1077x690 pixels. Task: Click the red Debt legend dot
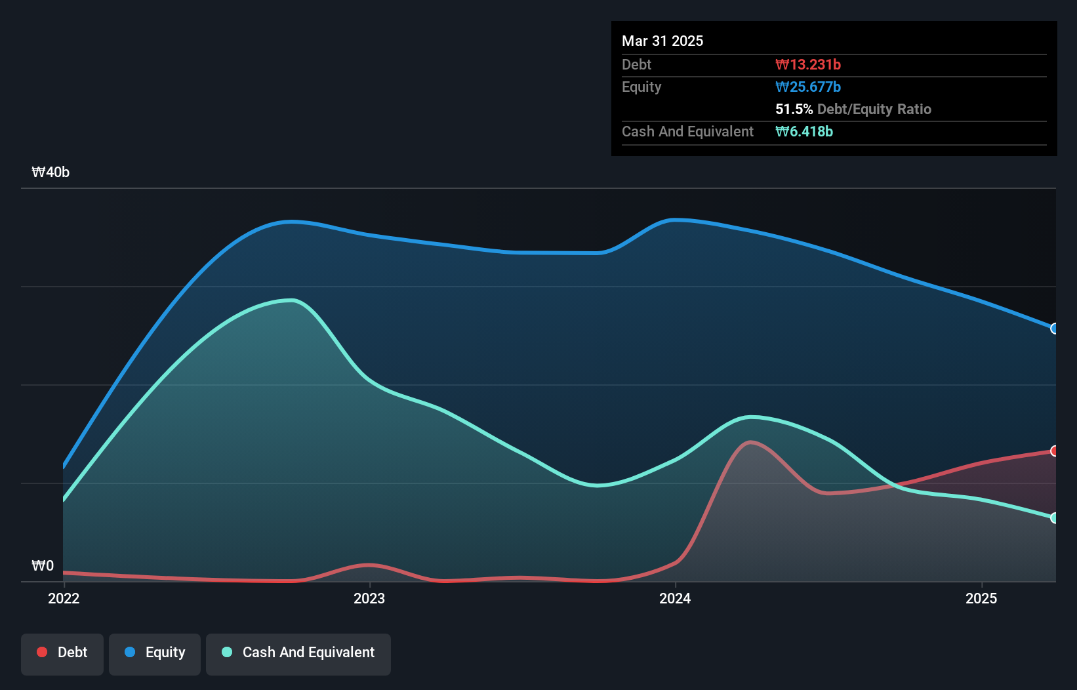(x=42, y=652)
